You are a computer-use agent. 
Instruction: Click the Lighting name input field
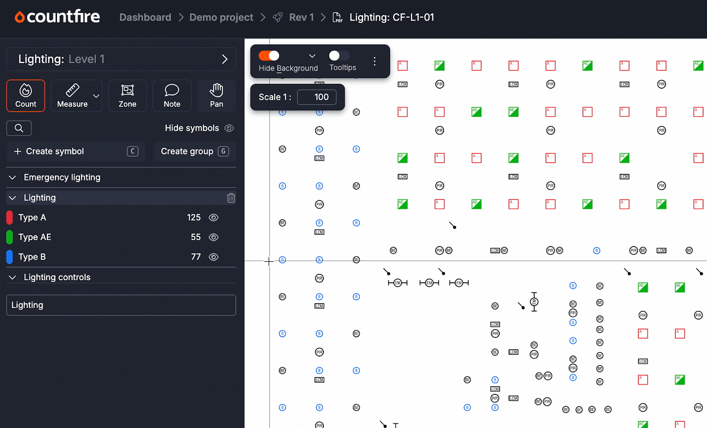click(x=121, y=305)
